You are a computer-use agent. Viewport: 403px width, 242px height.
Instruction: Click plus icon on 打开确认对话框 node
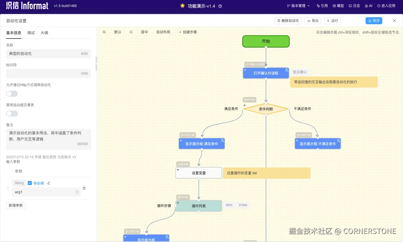(245, 70)
